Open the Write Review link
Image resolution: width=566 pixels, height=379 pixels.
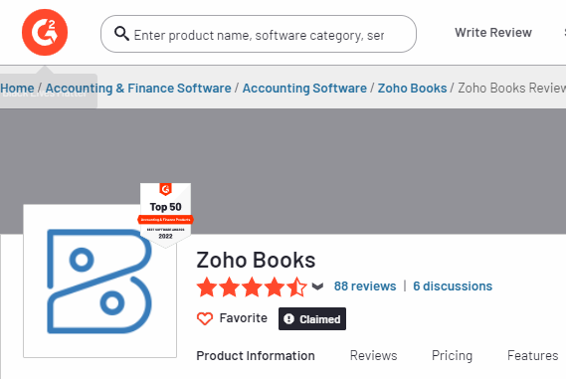click(x=493, y=33)
